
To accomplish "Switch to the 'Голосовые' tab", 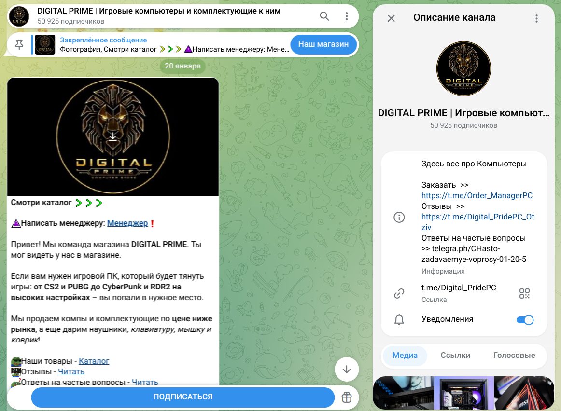I will pos(514,355).
